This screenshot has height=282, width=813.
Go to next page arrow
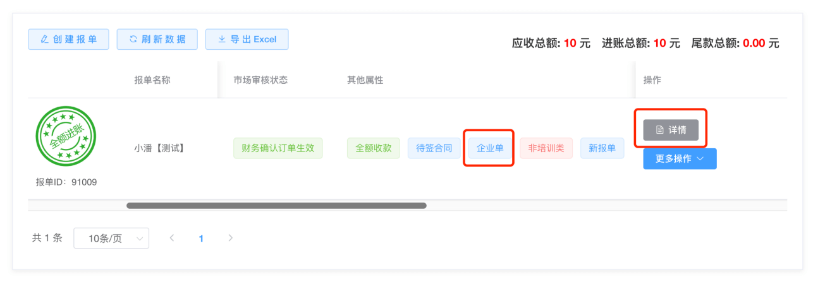coord(230,238)
